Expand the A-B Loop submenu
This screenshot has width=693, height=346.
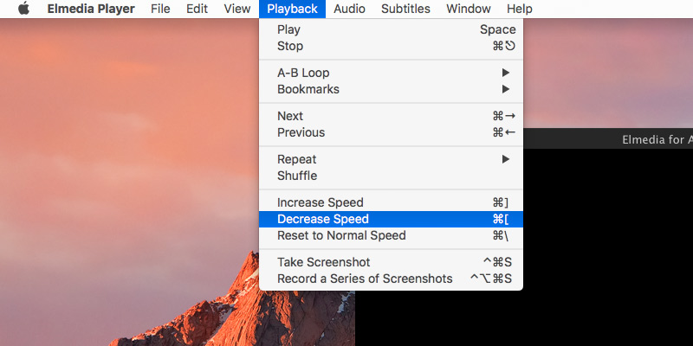pyautogui.click(x=391, y=73)
